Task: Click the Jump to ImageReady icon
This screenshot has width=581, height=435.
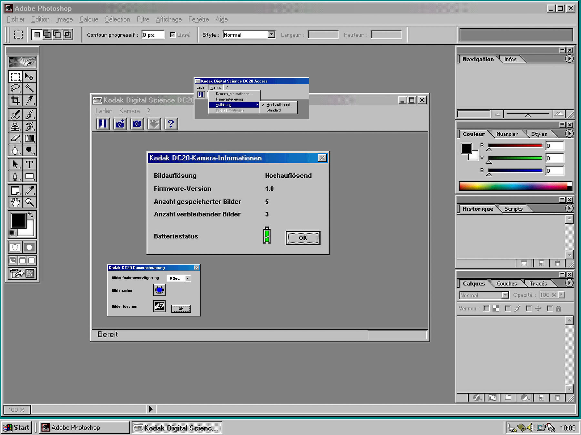Action: [22, 274]
